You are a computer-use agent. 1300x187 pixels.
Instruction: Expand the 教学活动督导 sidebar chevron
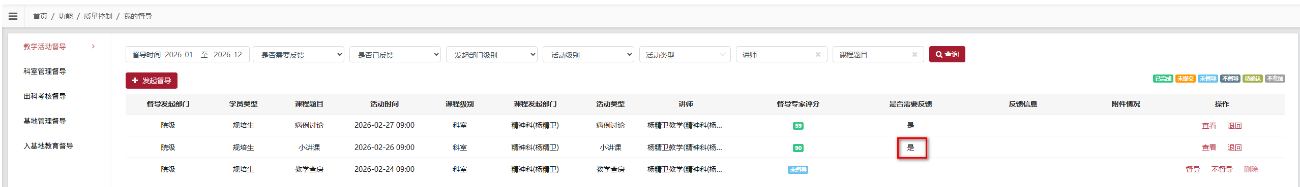(x=93, y=47)
